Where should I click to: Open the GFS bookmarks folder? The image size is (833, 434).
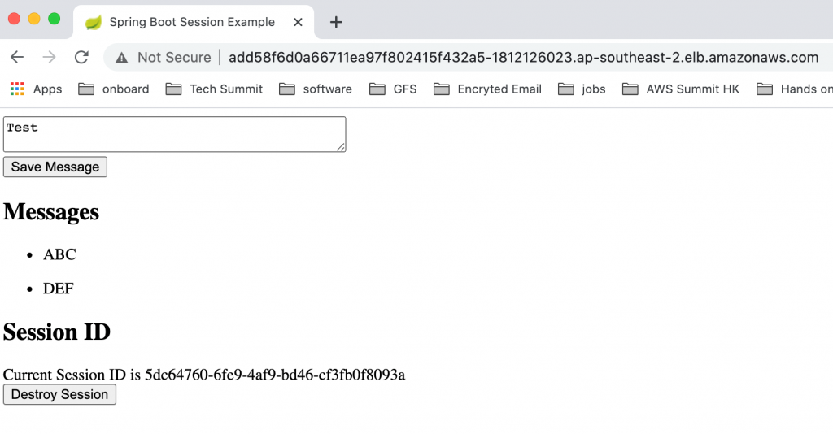pyautogui.click(x=393, y=89)
